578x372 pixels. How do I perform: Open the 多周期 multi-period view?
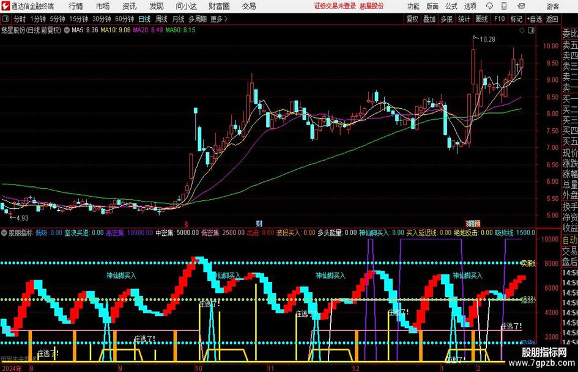[198, 19]
